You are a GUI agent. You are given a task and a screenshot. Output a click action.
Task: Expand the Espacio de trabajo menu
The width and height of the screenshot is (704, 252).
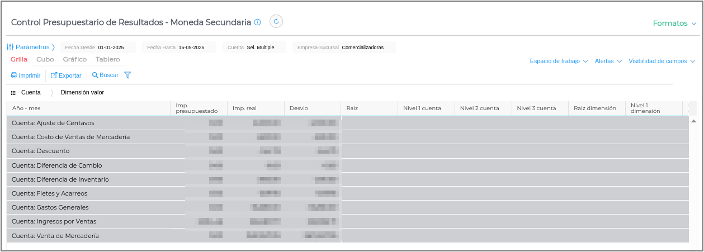(x=558, y=61)
